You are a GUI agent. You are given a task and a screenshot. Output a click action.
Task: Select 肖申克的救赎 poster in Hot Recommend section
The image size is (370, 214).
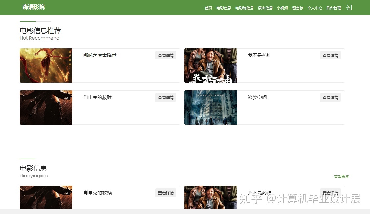coord(46,107)
